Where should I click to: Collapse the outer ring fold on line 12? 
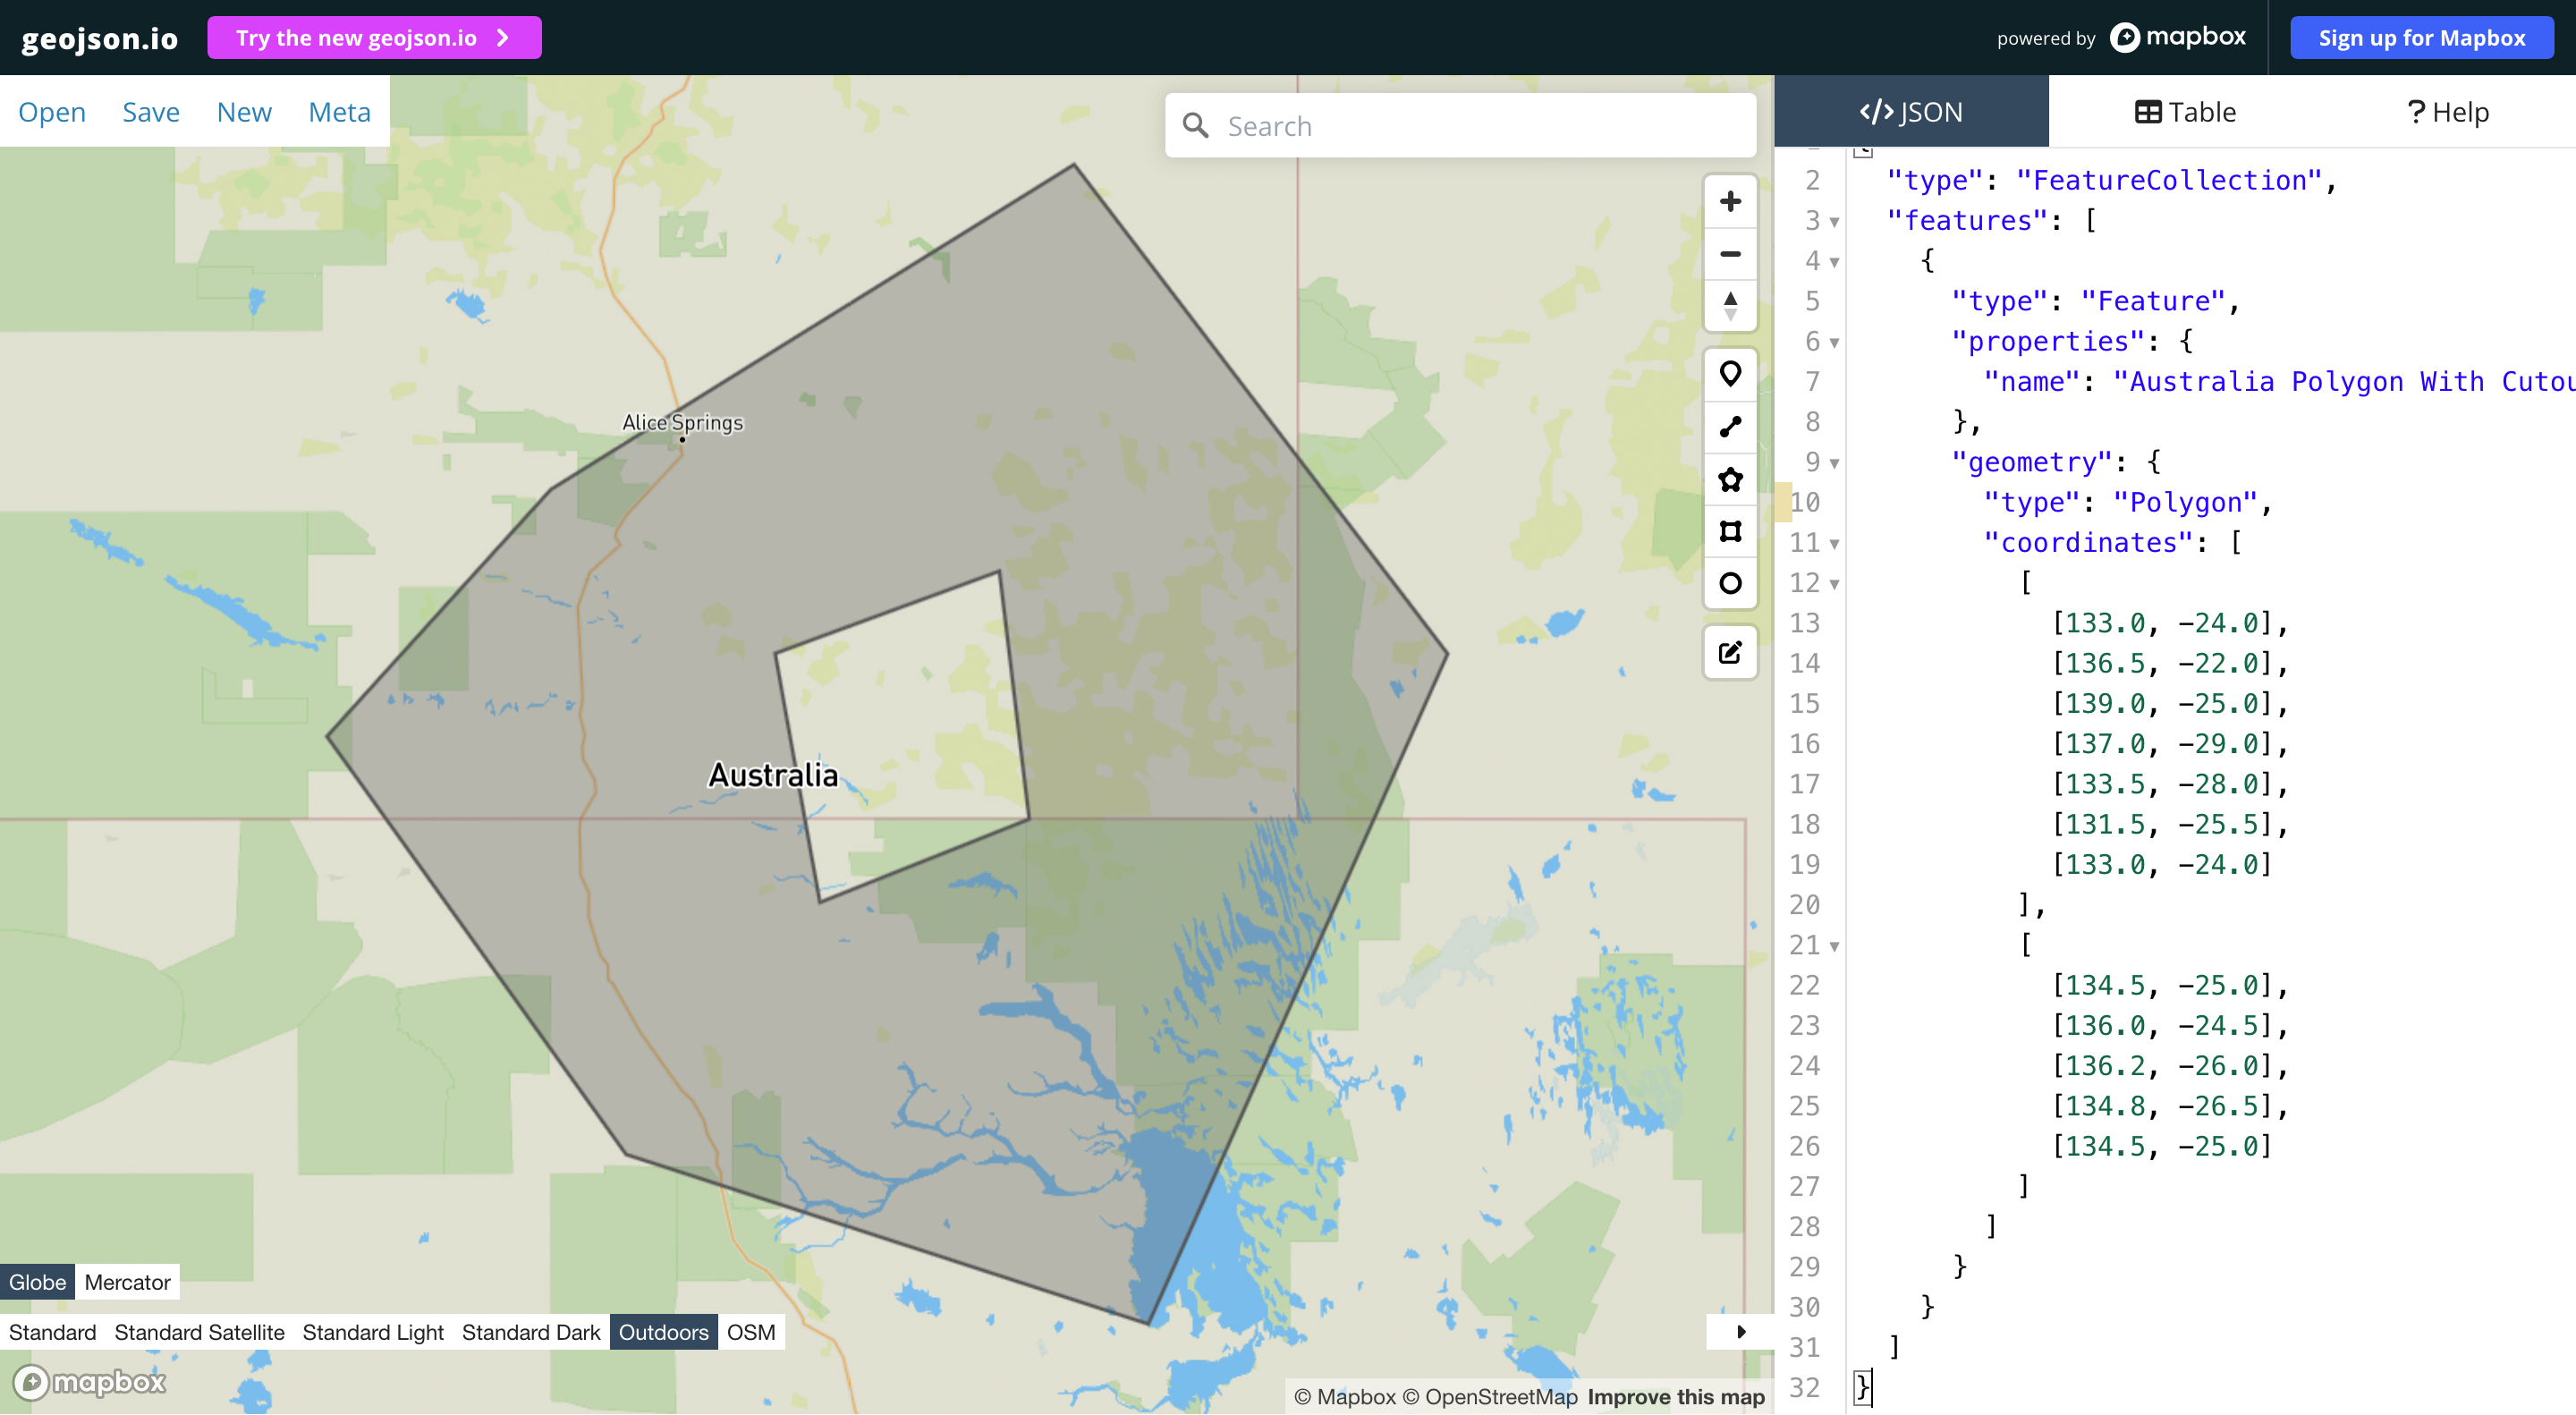[1834, 584]
